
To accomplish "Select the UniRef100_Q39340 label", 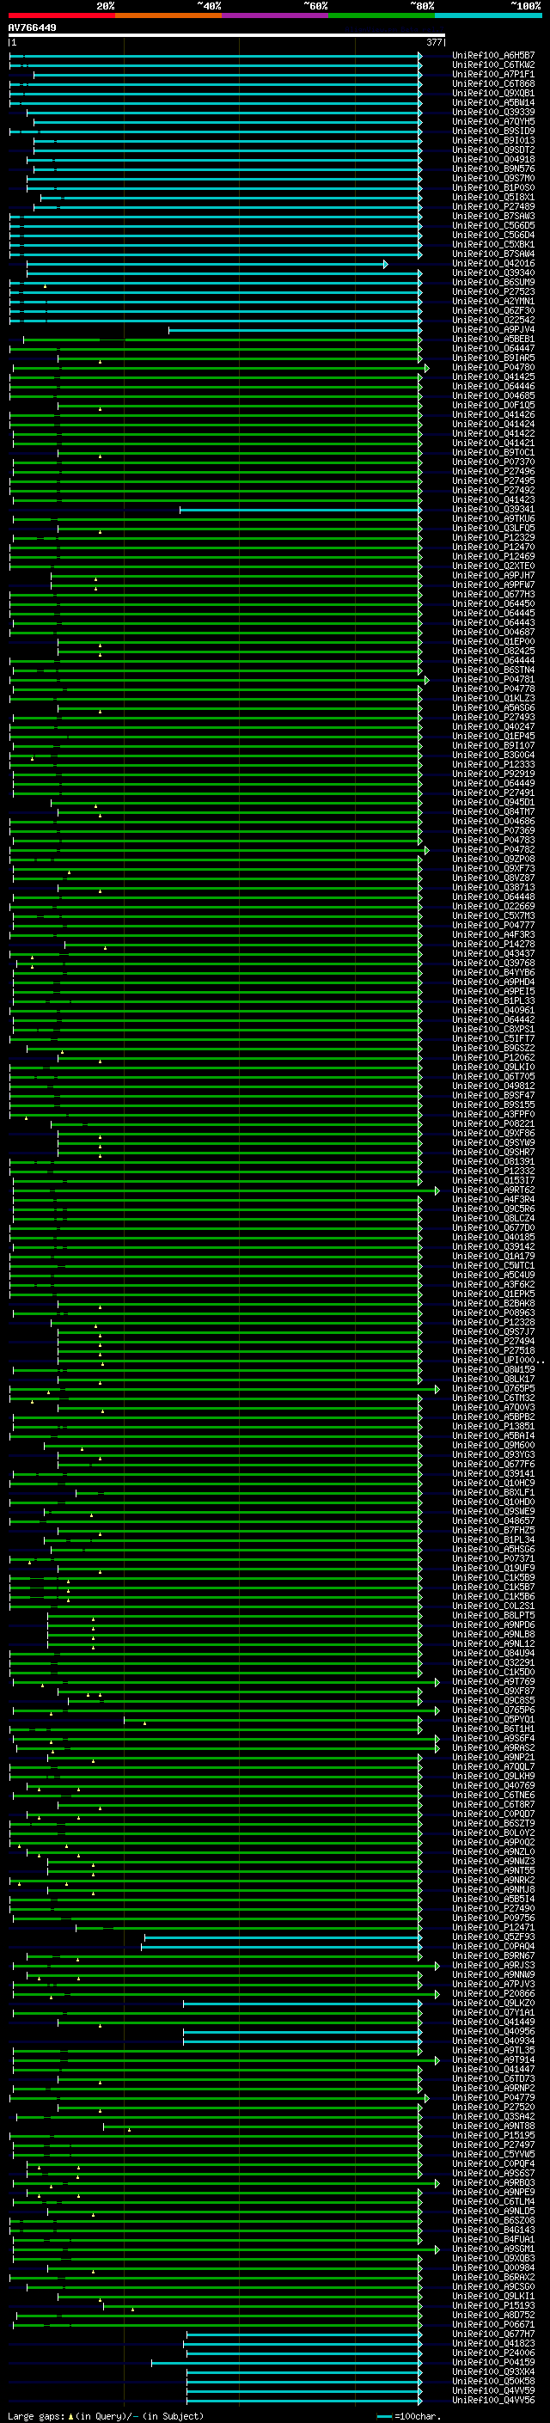I will (493, 272).
